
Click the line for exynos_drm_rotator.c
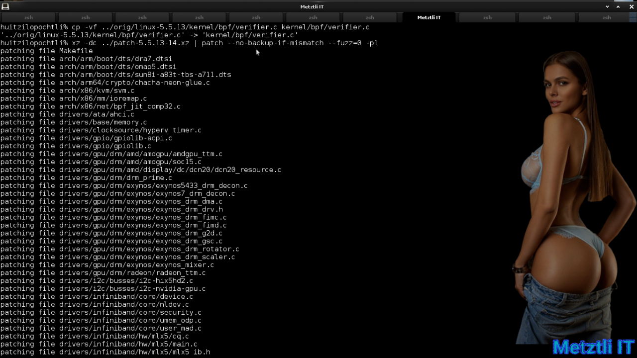coord(119,250)
